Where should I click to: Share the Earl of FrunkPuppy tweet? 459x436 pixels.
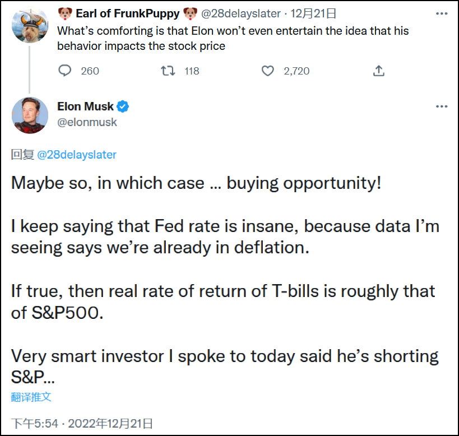point(379,71)
